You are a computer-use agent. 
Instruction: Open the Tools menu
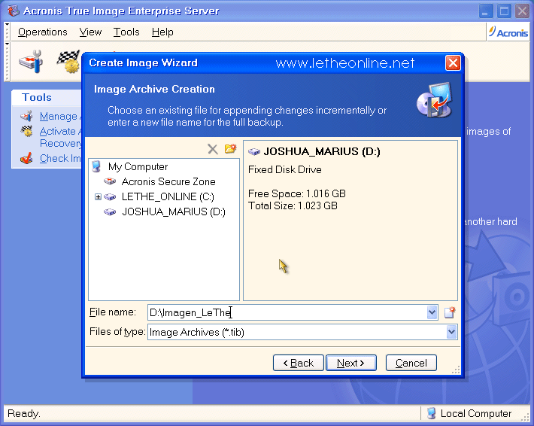(126, 32)
